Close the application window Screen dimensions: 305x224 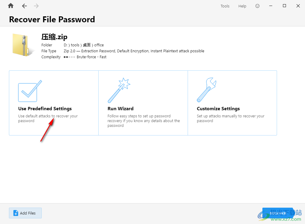pos(298,6)
